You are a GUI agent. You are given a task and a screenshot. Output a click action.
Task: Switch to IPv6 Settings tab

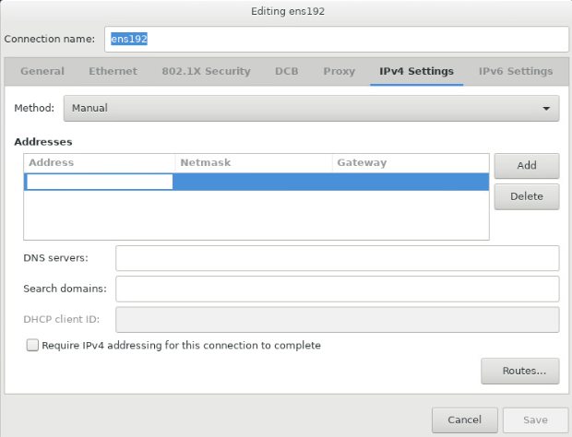click(x=516, y=71)
